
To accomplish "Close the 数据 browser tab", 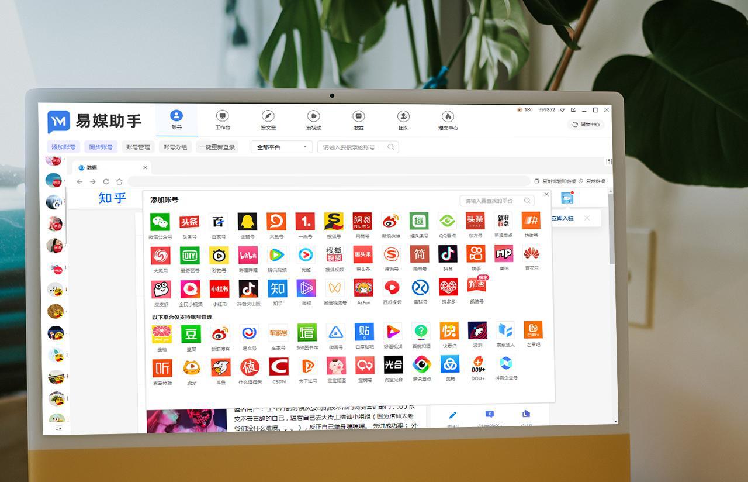I will (145, 167).
